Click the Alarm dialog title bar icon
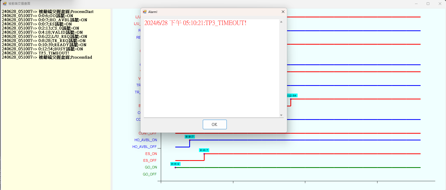446x190 pixels. [x=145, y=12]
